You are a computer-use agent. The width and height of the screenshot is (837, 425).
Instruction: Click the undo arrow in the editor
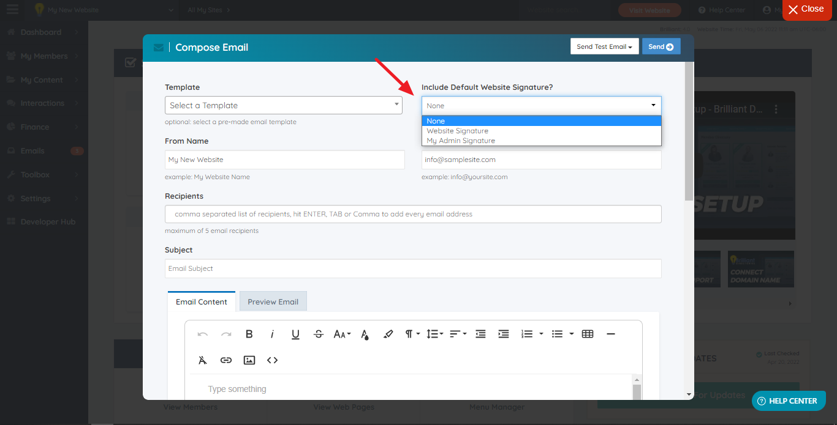click(x=202, y=334)
